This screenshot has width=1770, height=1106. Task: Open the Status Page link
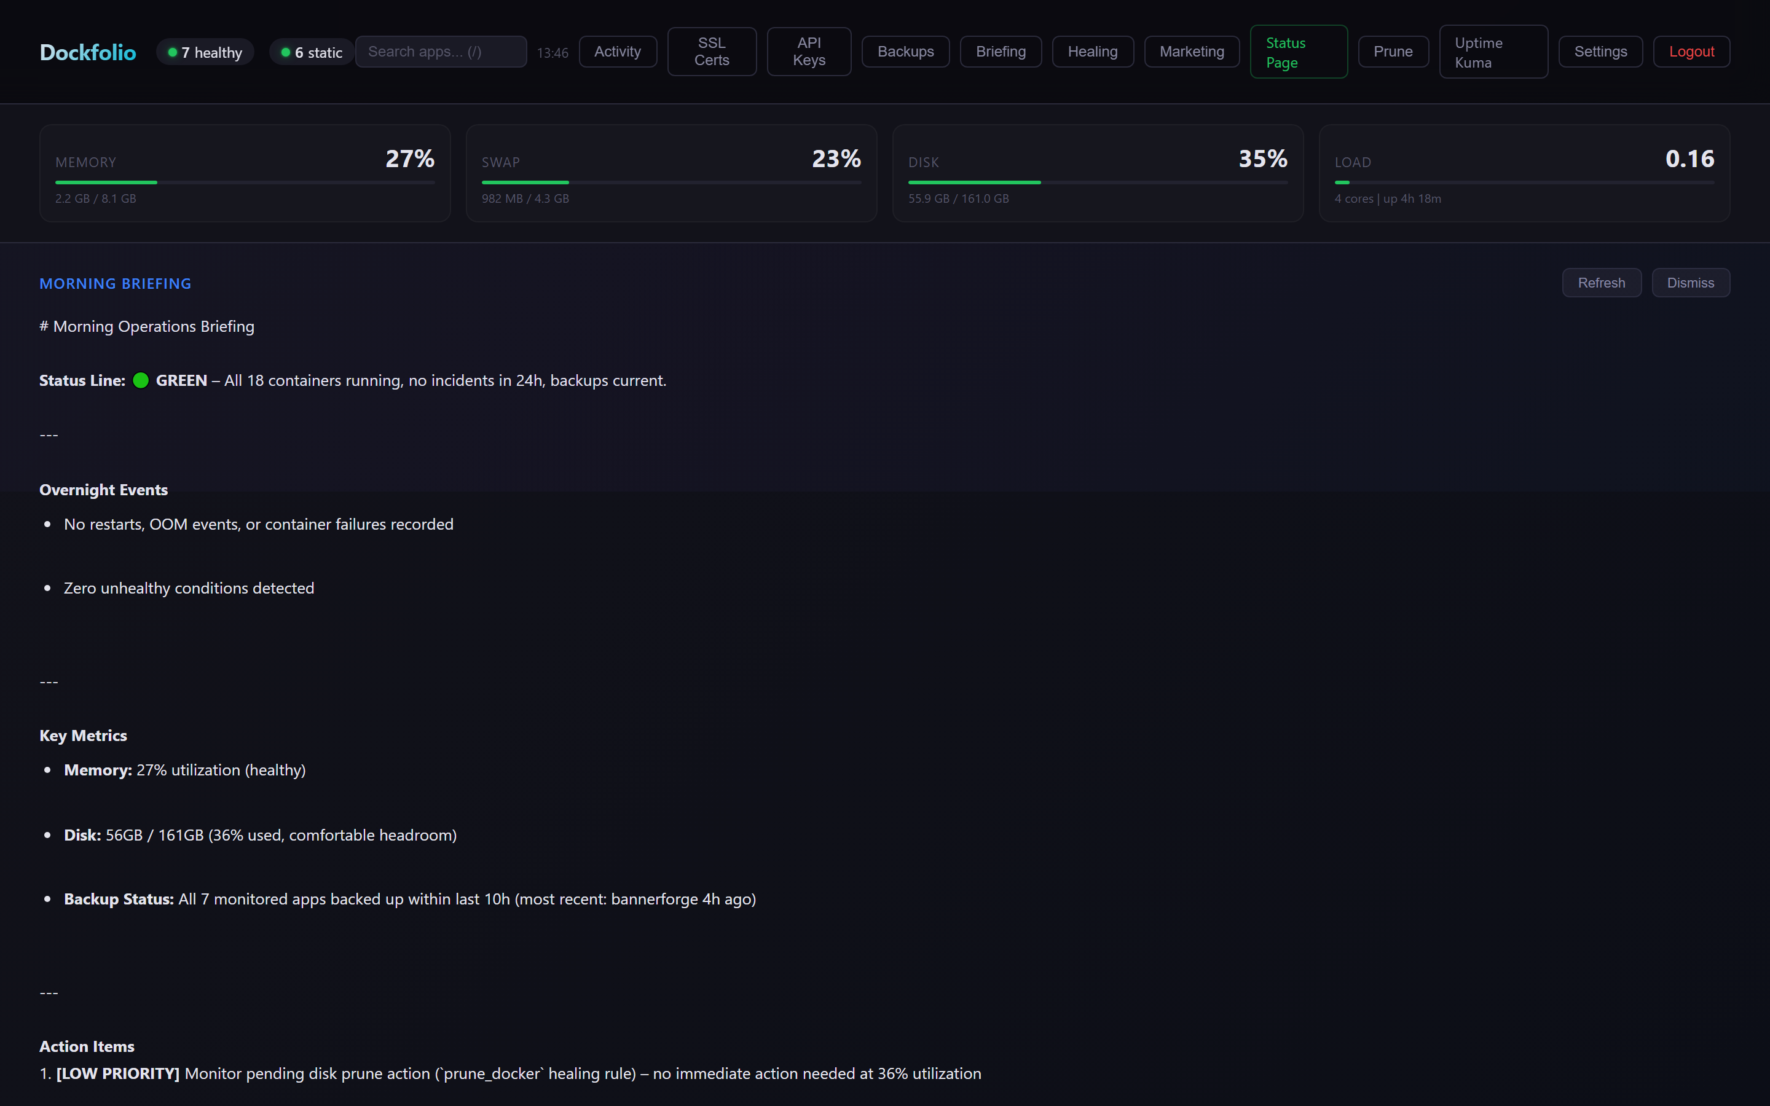[x=1298, y=52]
